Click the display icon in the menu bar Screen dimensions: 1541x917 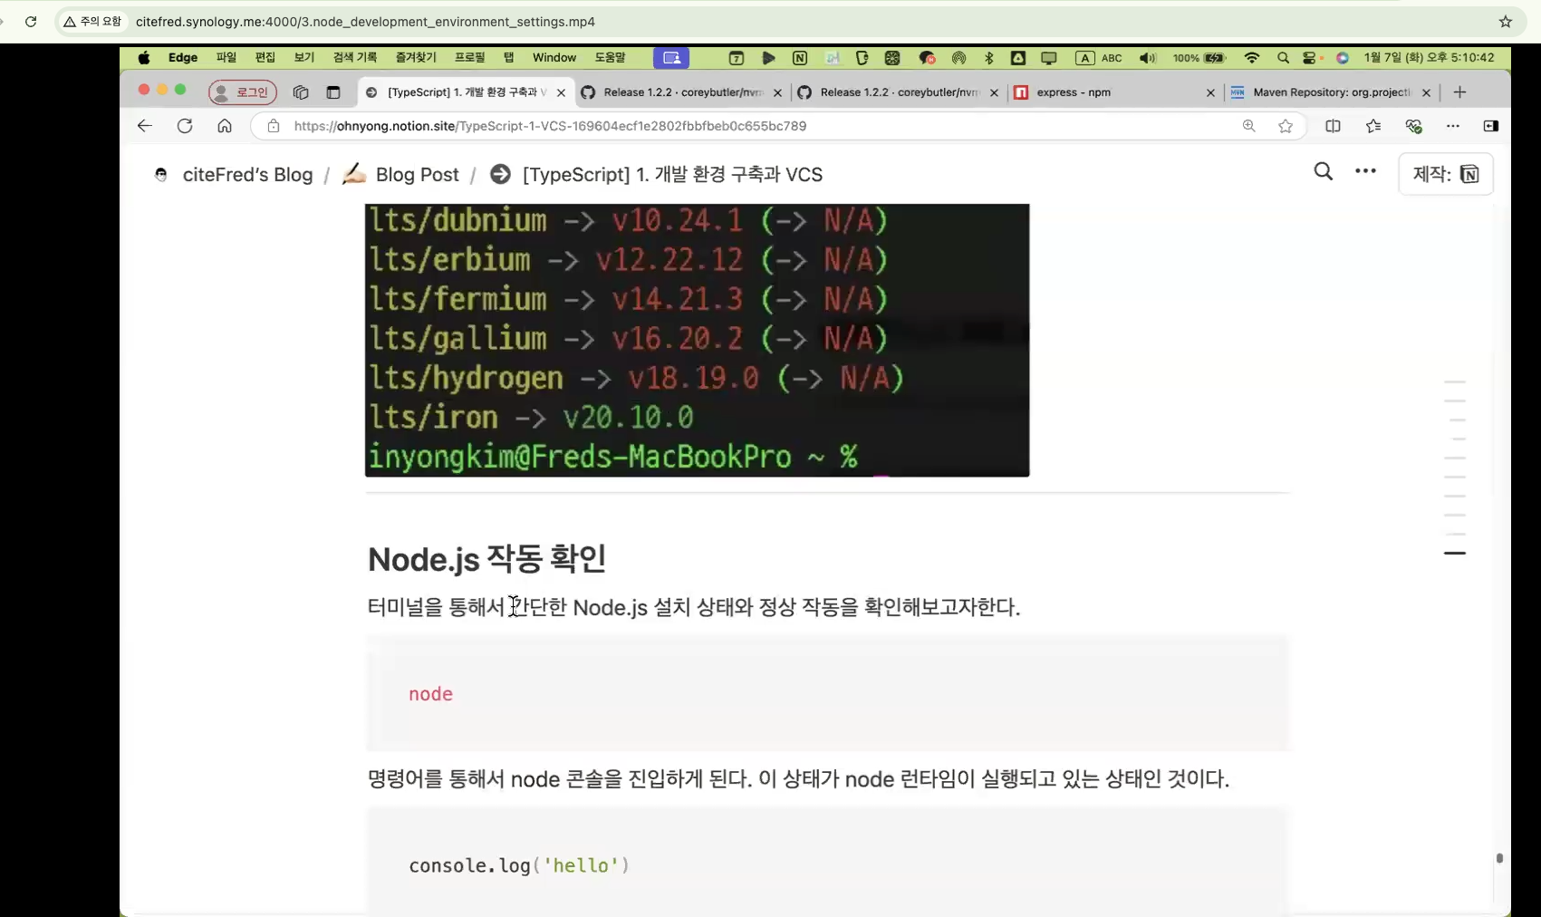pyautogui.click(x=1049, y=58)
